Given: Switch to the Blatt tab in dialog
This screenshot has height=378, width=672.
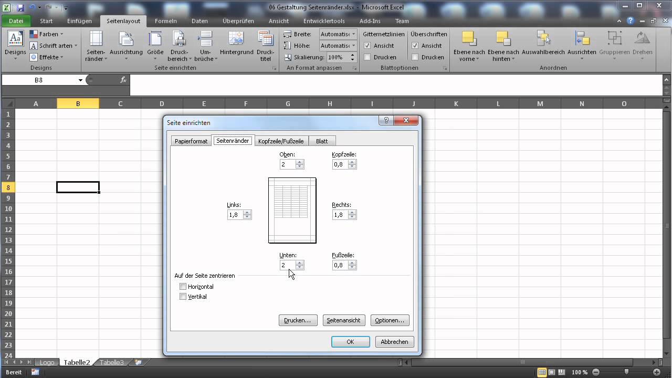Looking at the screenshot, I should [x=322, y=141].
